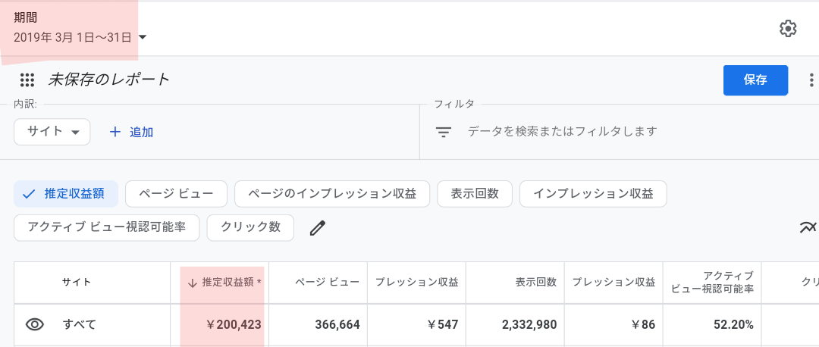Select the 表示回数 metric chip
The height and width of the screenshot is (347, 819).
click(475, 194)
